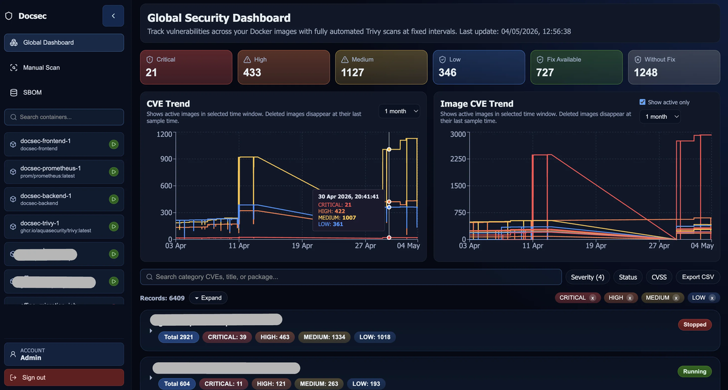Click the Export CSV button
The image size is (728, 390).
click(698, 277)
